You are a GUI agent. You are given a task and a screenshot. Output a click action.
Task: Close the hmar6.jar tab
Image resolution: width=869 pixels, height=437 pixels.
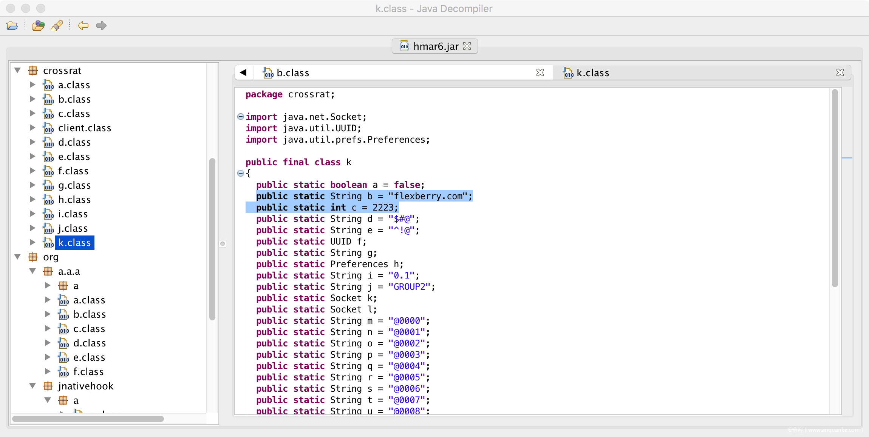tap(467, 46)
